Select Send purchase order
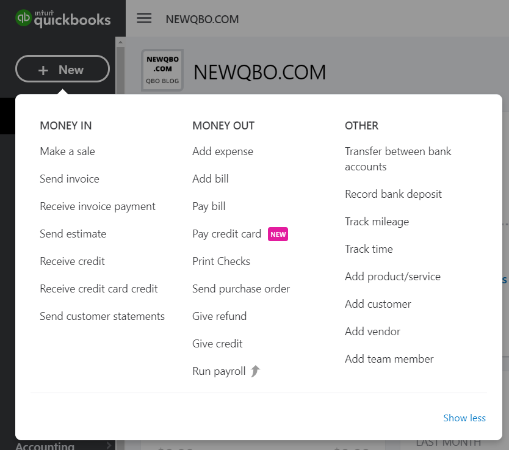Viewport: 509px width, 450px height. pyautogui.click(x=241, y=289)
